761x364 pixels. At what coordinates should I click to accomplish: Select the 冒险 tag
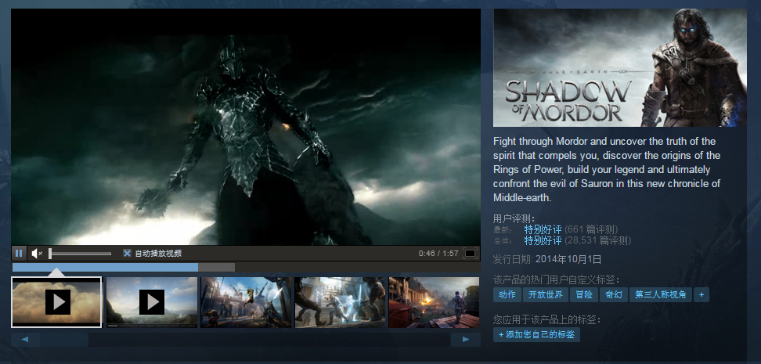pyautogui.click(x=584, y=294)
